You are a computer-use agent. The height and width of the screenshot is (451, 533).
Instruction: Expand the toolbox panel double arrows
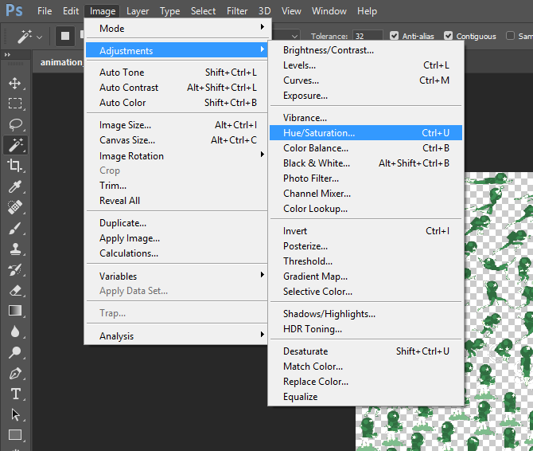coord(7,54)
